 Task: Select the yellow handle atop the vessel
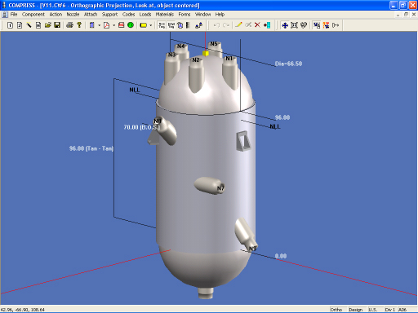206,54
